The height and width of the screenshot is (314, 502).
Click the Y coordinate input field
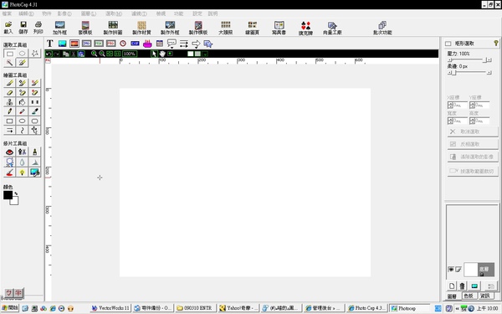(479, 106)
